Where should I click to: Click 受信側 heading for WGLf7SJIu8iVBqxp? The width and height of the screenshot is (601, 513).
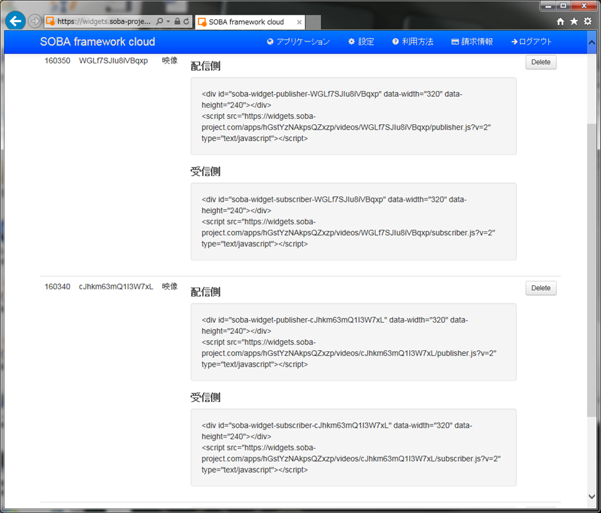205,172
